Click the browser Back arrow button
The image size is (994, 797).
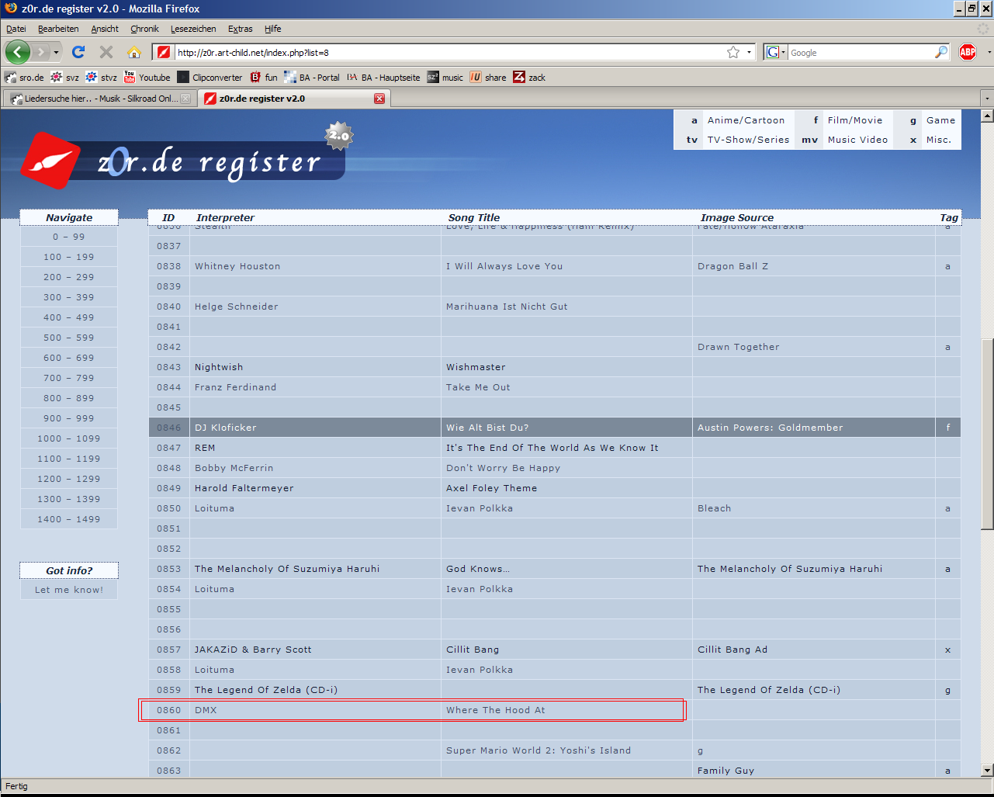18,52
